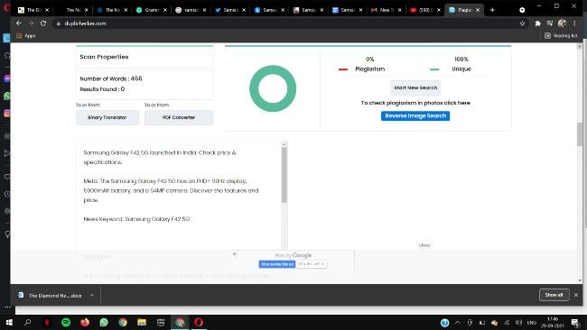Go forward in browser history

31,23
